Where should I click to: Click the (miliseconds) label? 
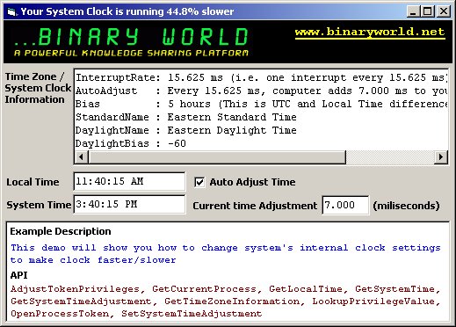406,206
